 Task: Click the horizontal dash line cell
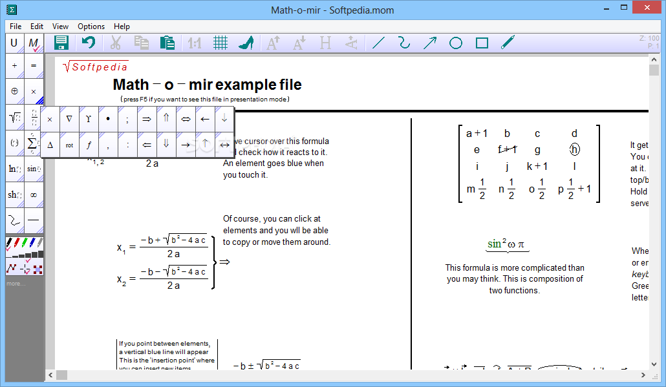pos(34,221)
